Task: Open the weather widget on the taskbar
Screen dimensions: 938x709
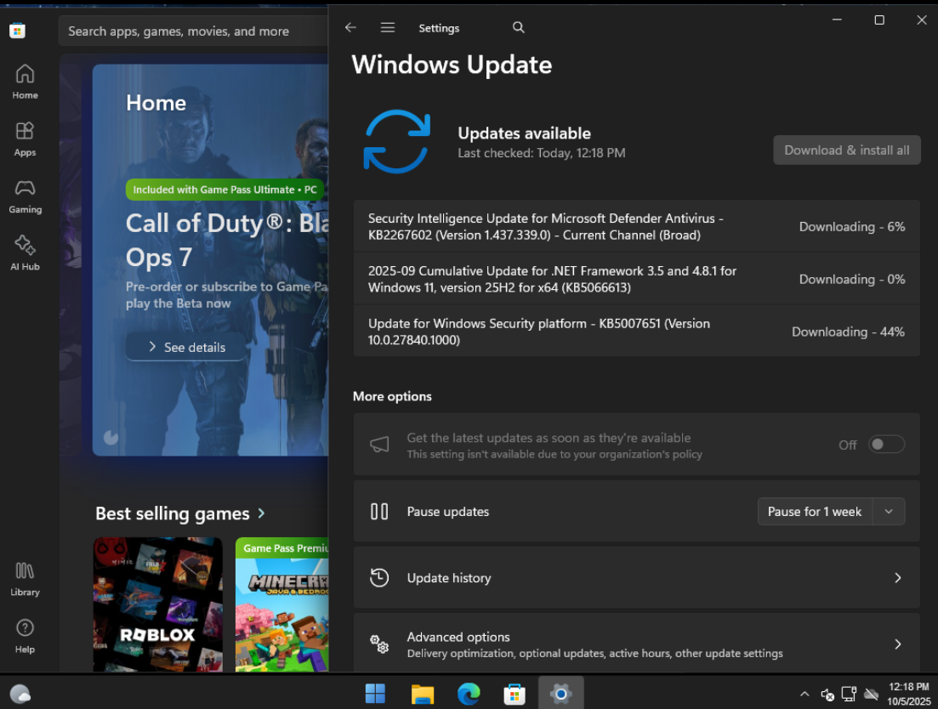Action: click(x=20, y=694)
